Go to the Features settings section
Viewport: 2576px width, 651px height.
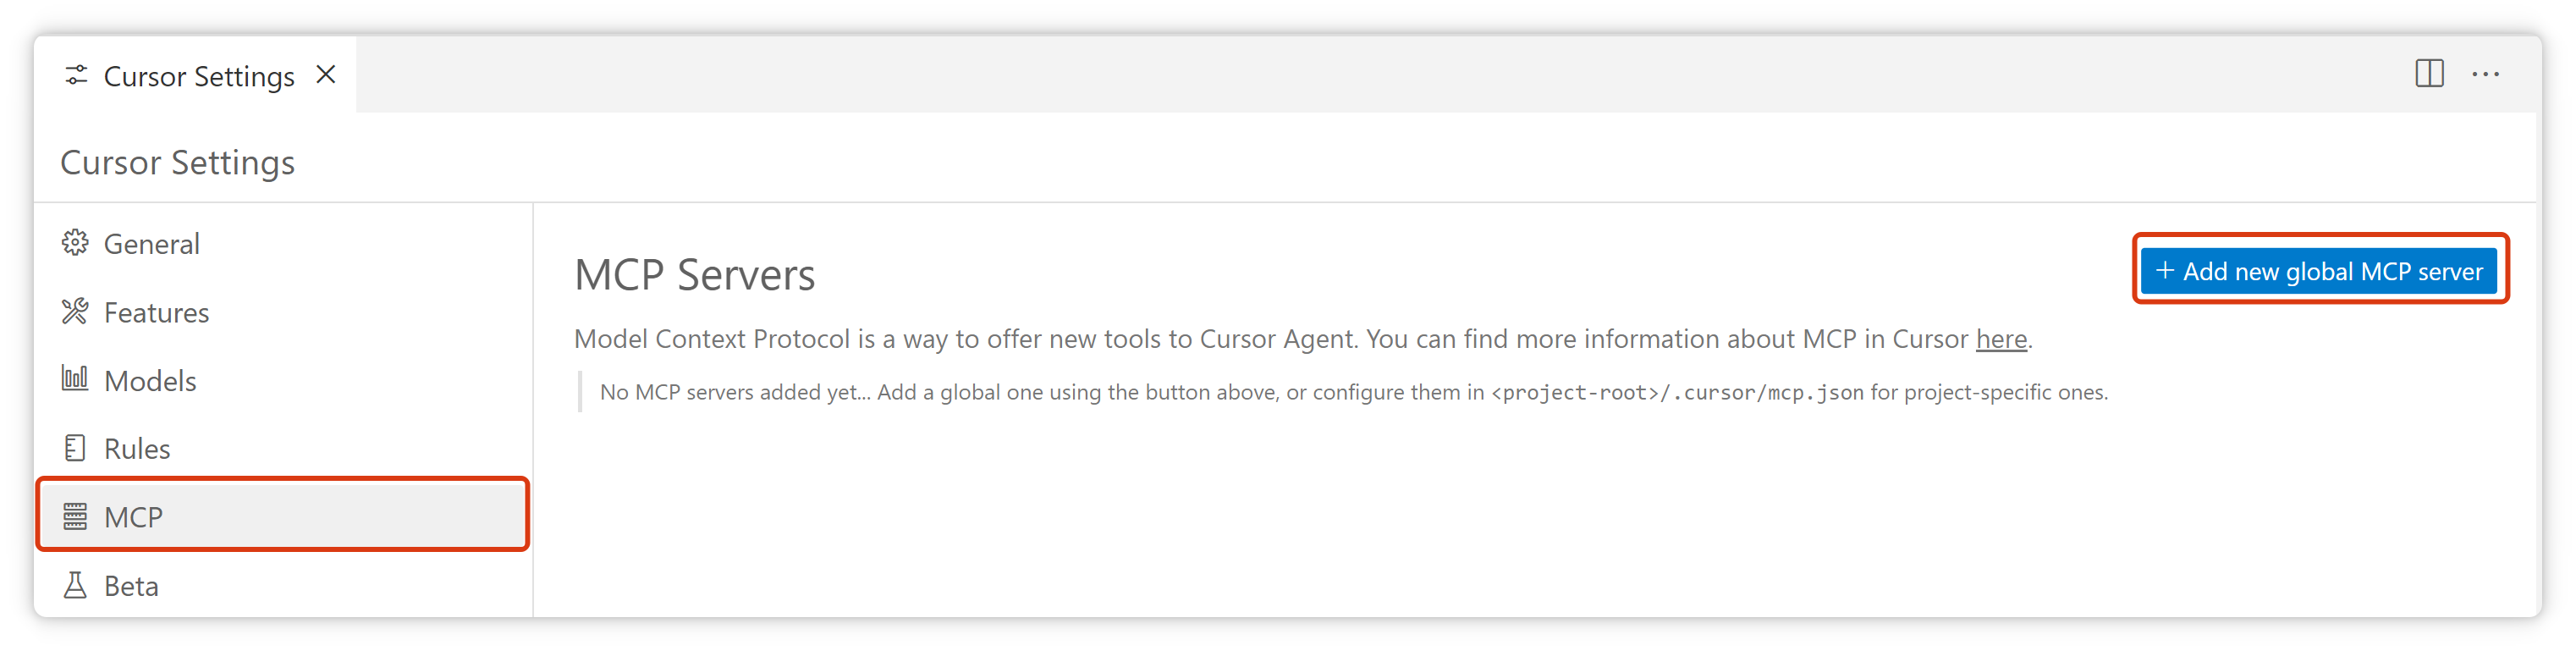pos(157,313)
